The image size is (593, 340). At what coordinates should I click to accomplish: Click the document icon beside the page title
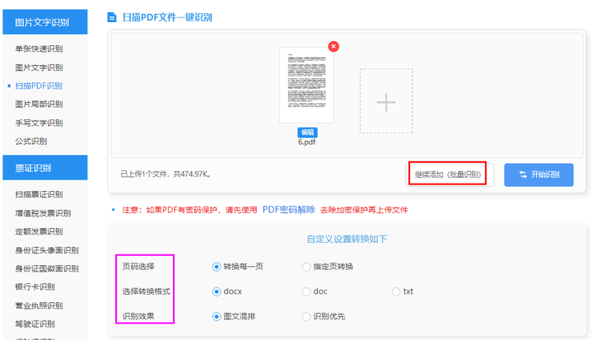point(112,17)
